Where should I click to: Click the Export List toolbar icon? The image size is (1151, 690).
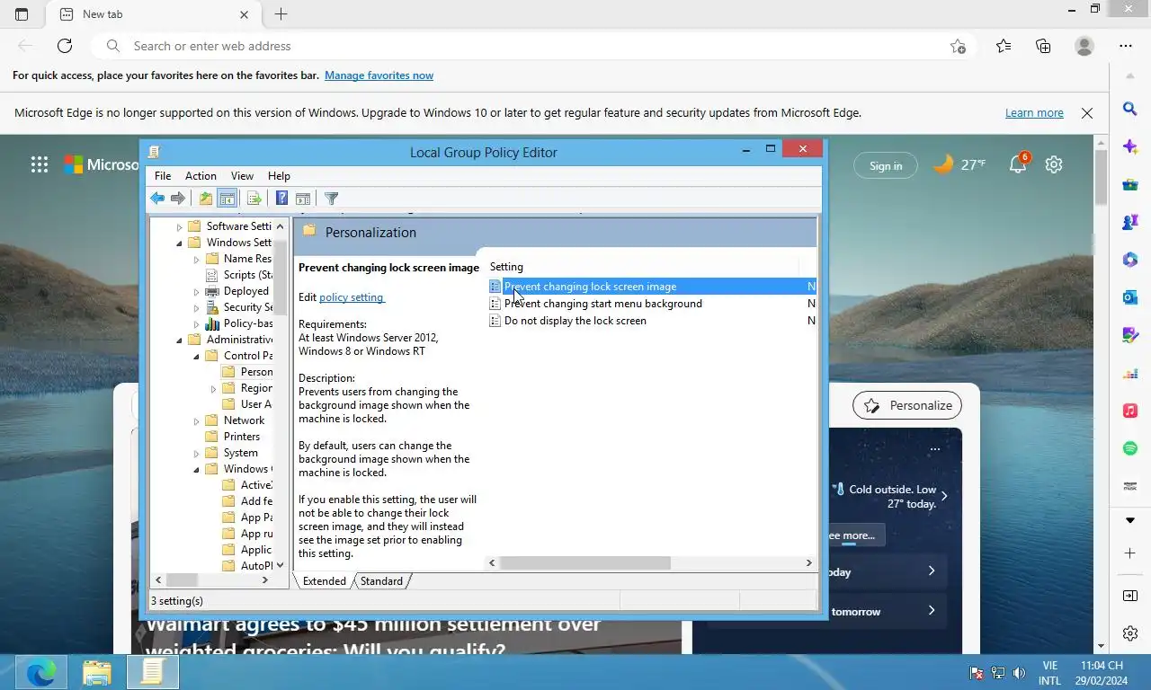[254, 199]
